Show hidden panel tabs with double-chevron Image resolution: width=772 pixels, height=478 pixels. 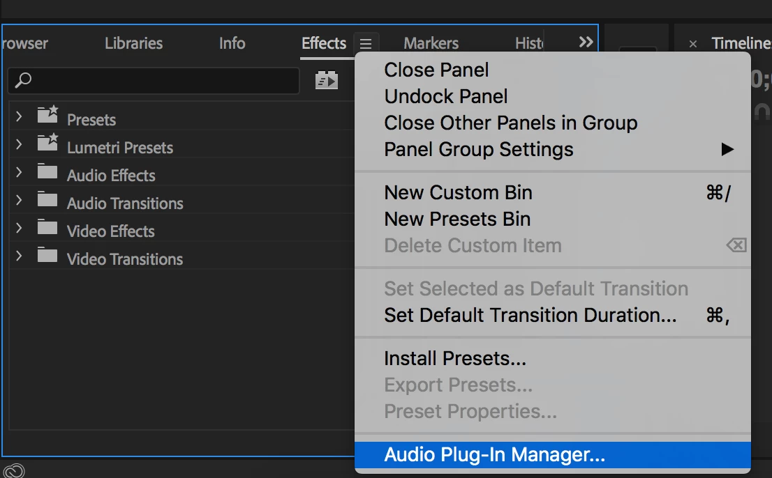pyautogui.click(x=586, y=43)
